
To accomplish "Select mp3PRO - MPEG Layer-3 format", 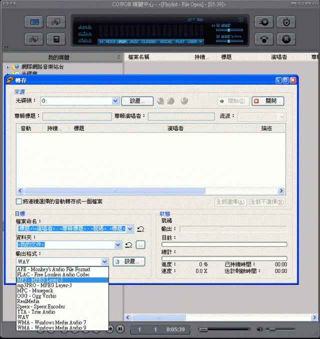I will pos(62,285).
